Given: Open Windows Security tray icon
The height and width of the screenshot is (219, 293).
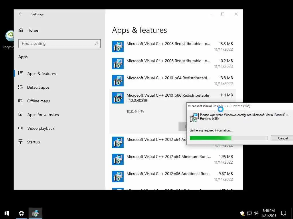Looking at the screenshot, I should click(x=242, y=213).
